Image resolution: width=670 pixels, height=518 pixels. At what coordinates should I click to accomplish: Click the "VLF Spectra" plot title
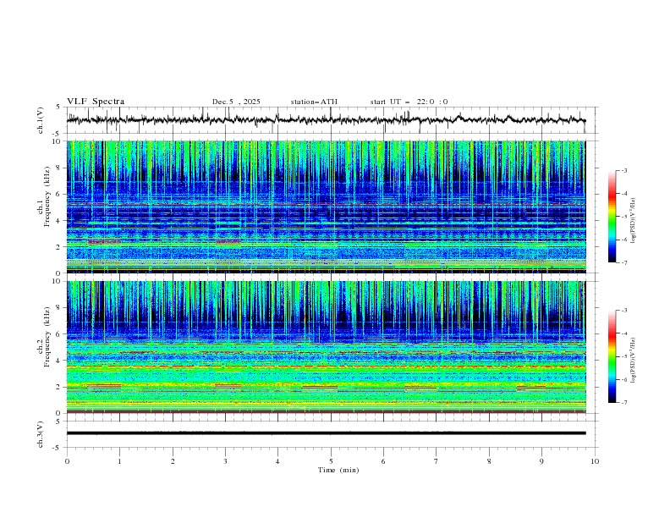point(96,102)
